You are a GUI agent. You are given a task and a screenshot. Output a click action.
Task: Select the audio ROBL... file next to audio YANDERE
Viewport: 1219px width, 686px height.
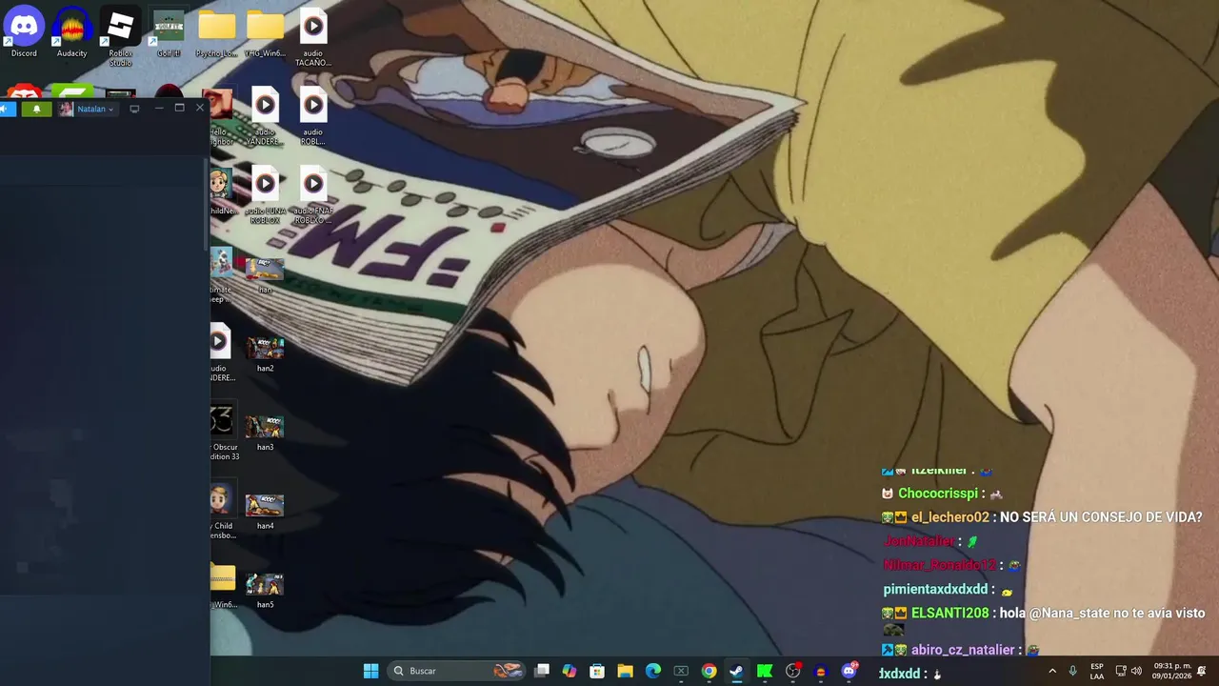tap(313, 116)
